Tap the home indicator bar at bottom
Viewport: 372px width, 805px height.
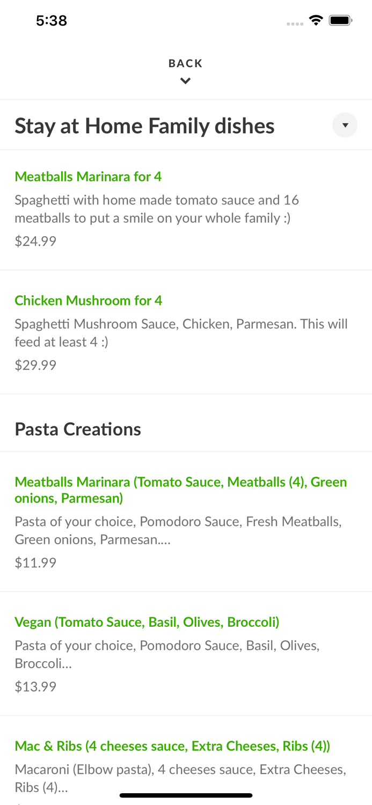click(186, 795)
